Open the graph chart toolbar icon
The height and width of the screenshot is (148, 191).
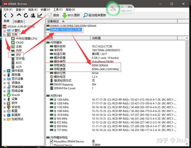tap(40, 15)
